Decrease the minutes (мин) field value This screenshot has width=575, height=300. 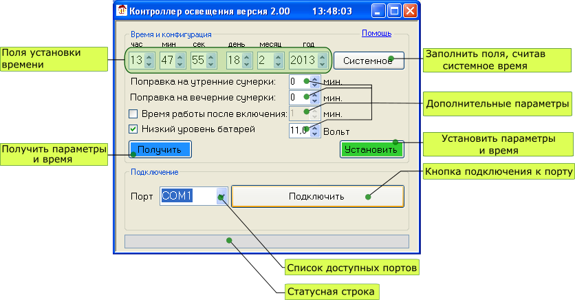coord(180,64)
